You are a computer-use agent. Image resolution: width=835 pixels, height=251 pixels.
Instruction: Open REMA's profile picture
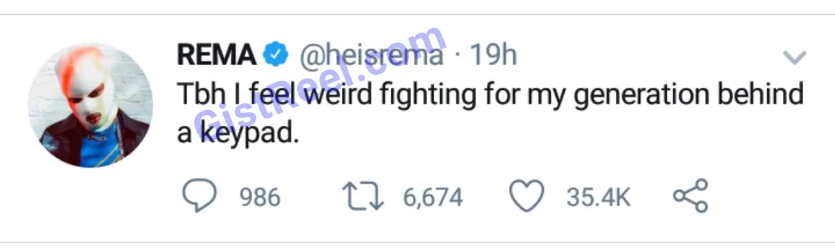coord(90,105)
